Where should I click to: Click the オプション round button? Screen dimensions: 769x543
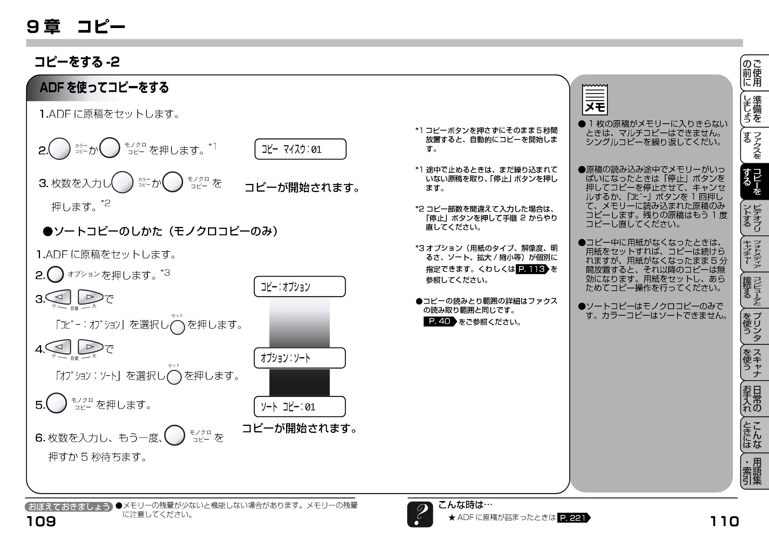pyautogui.click(x=55, y=275)
